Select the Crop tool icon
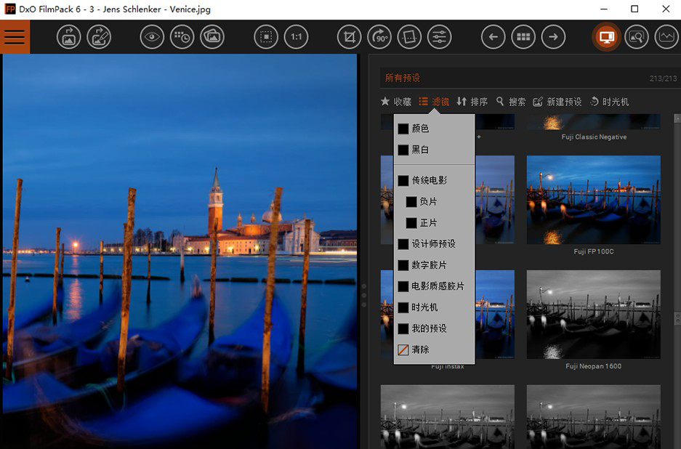Screen dimensions: 681x449 (349, 37)
